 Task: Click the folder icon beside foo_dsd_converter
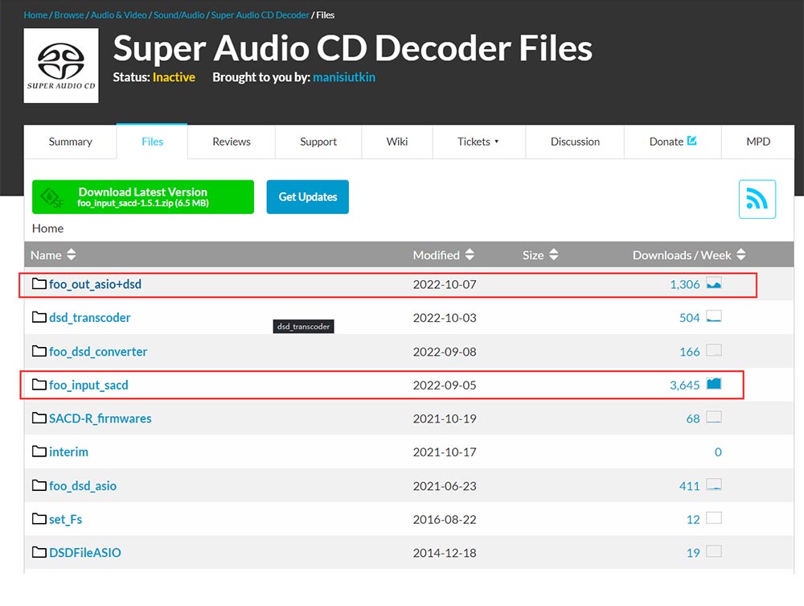point(39,351)
